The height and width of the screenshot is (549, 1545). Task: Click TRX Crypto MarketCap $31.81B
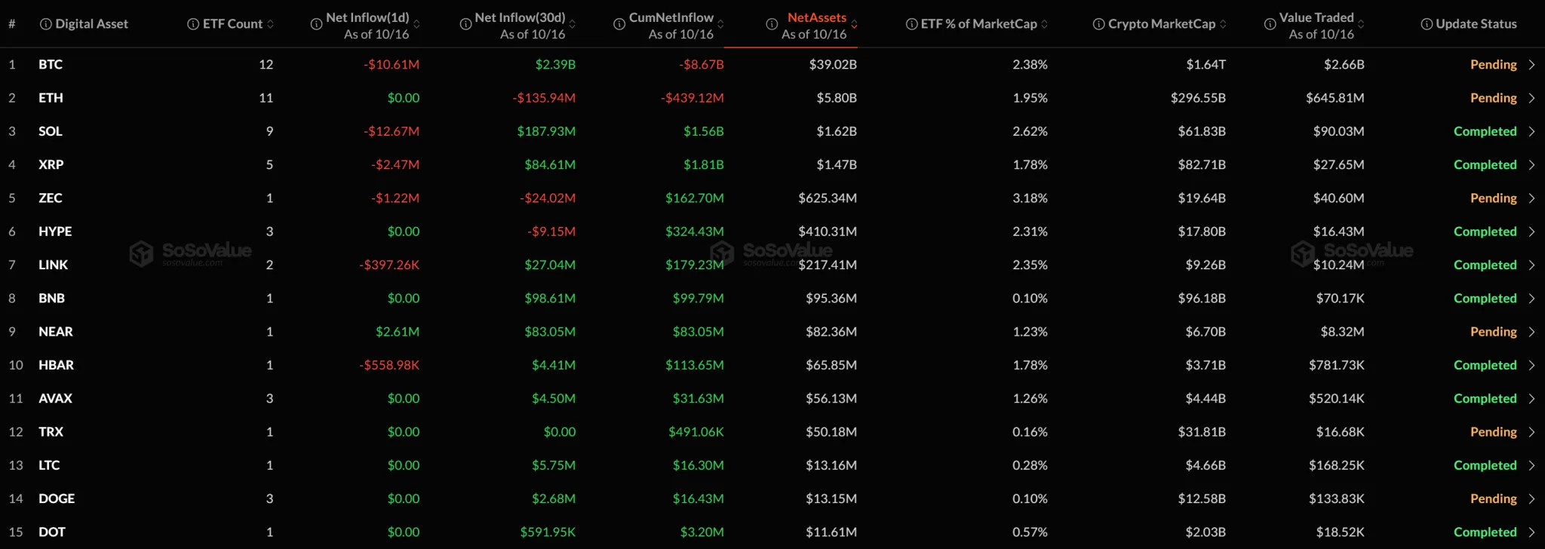tap(1202, 432)
